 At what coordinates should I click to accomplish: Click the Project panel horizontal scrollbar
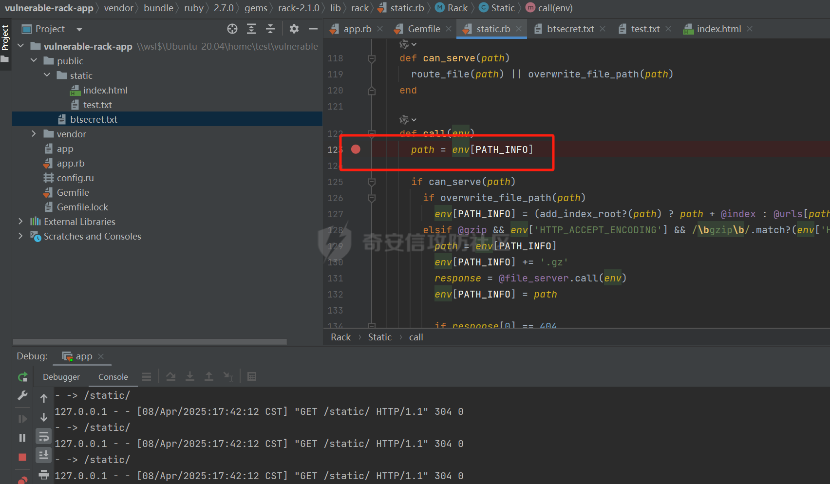[x=150, y=342]
